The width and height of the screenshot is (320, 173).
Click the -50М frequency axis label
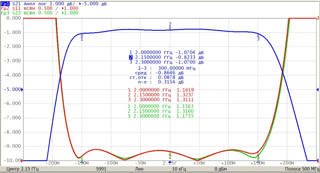[x=140, y=163]
